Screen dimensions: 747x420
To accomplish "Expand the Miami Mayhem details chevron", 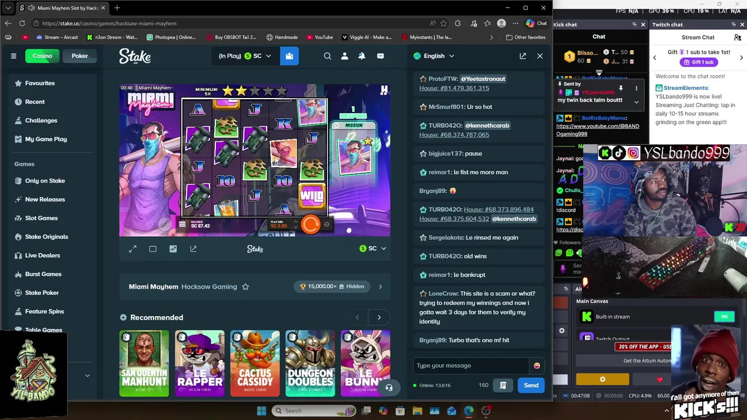I will tap(380, 286).
